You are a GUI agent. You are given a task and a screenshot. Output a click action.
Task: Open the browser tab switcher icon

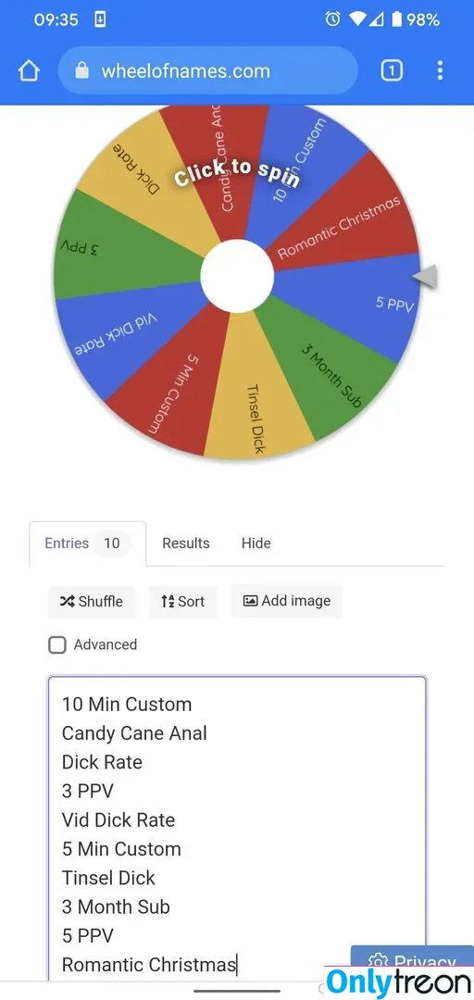(x=392, y=70)
